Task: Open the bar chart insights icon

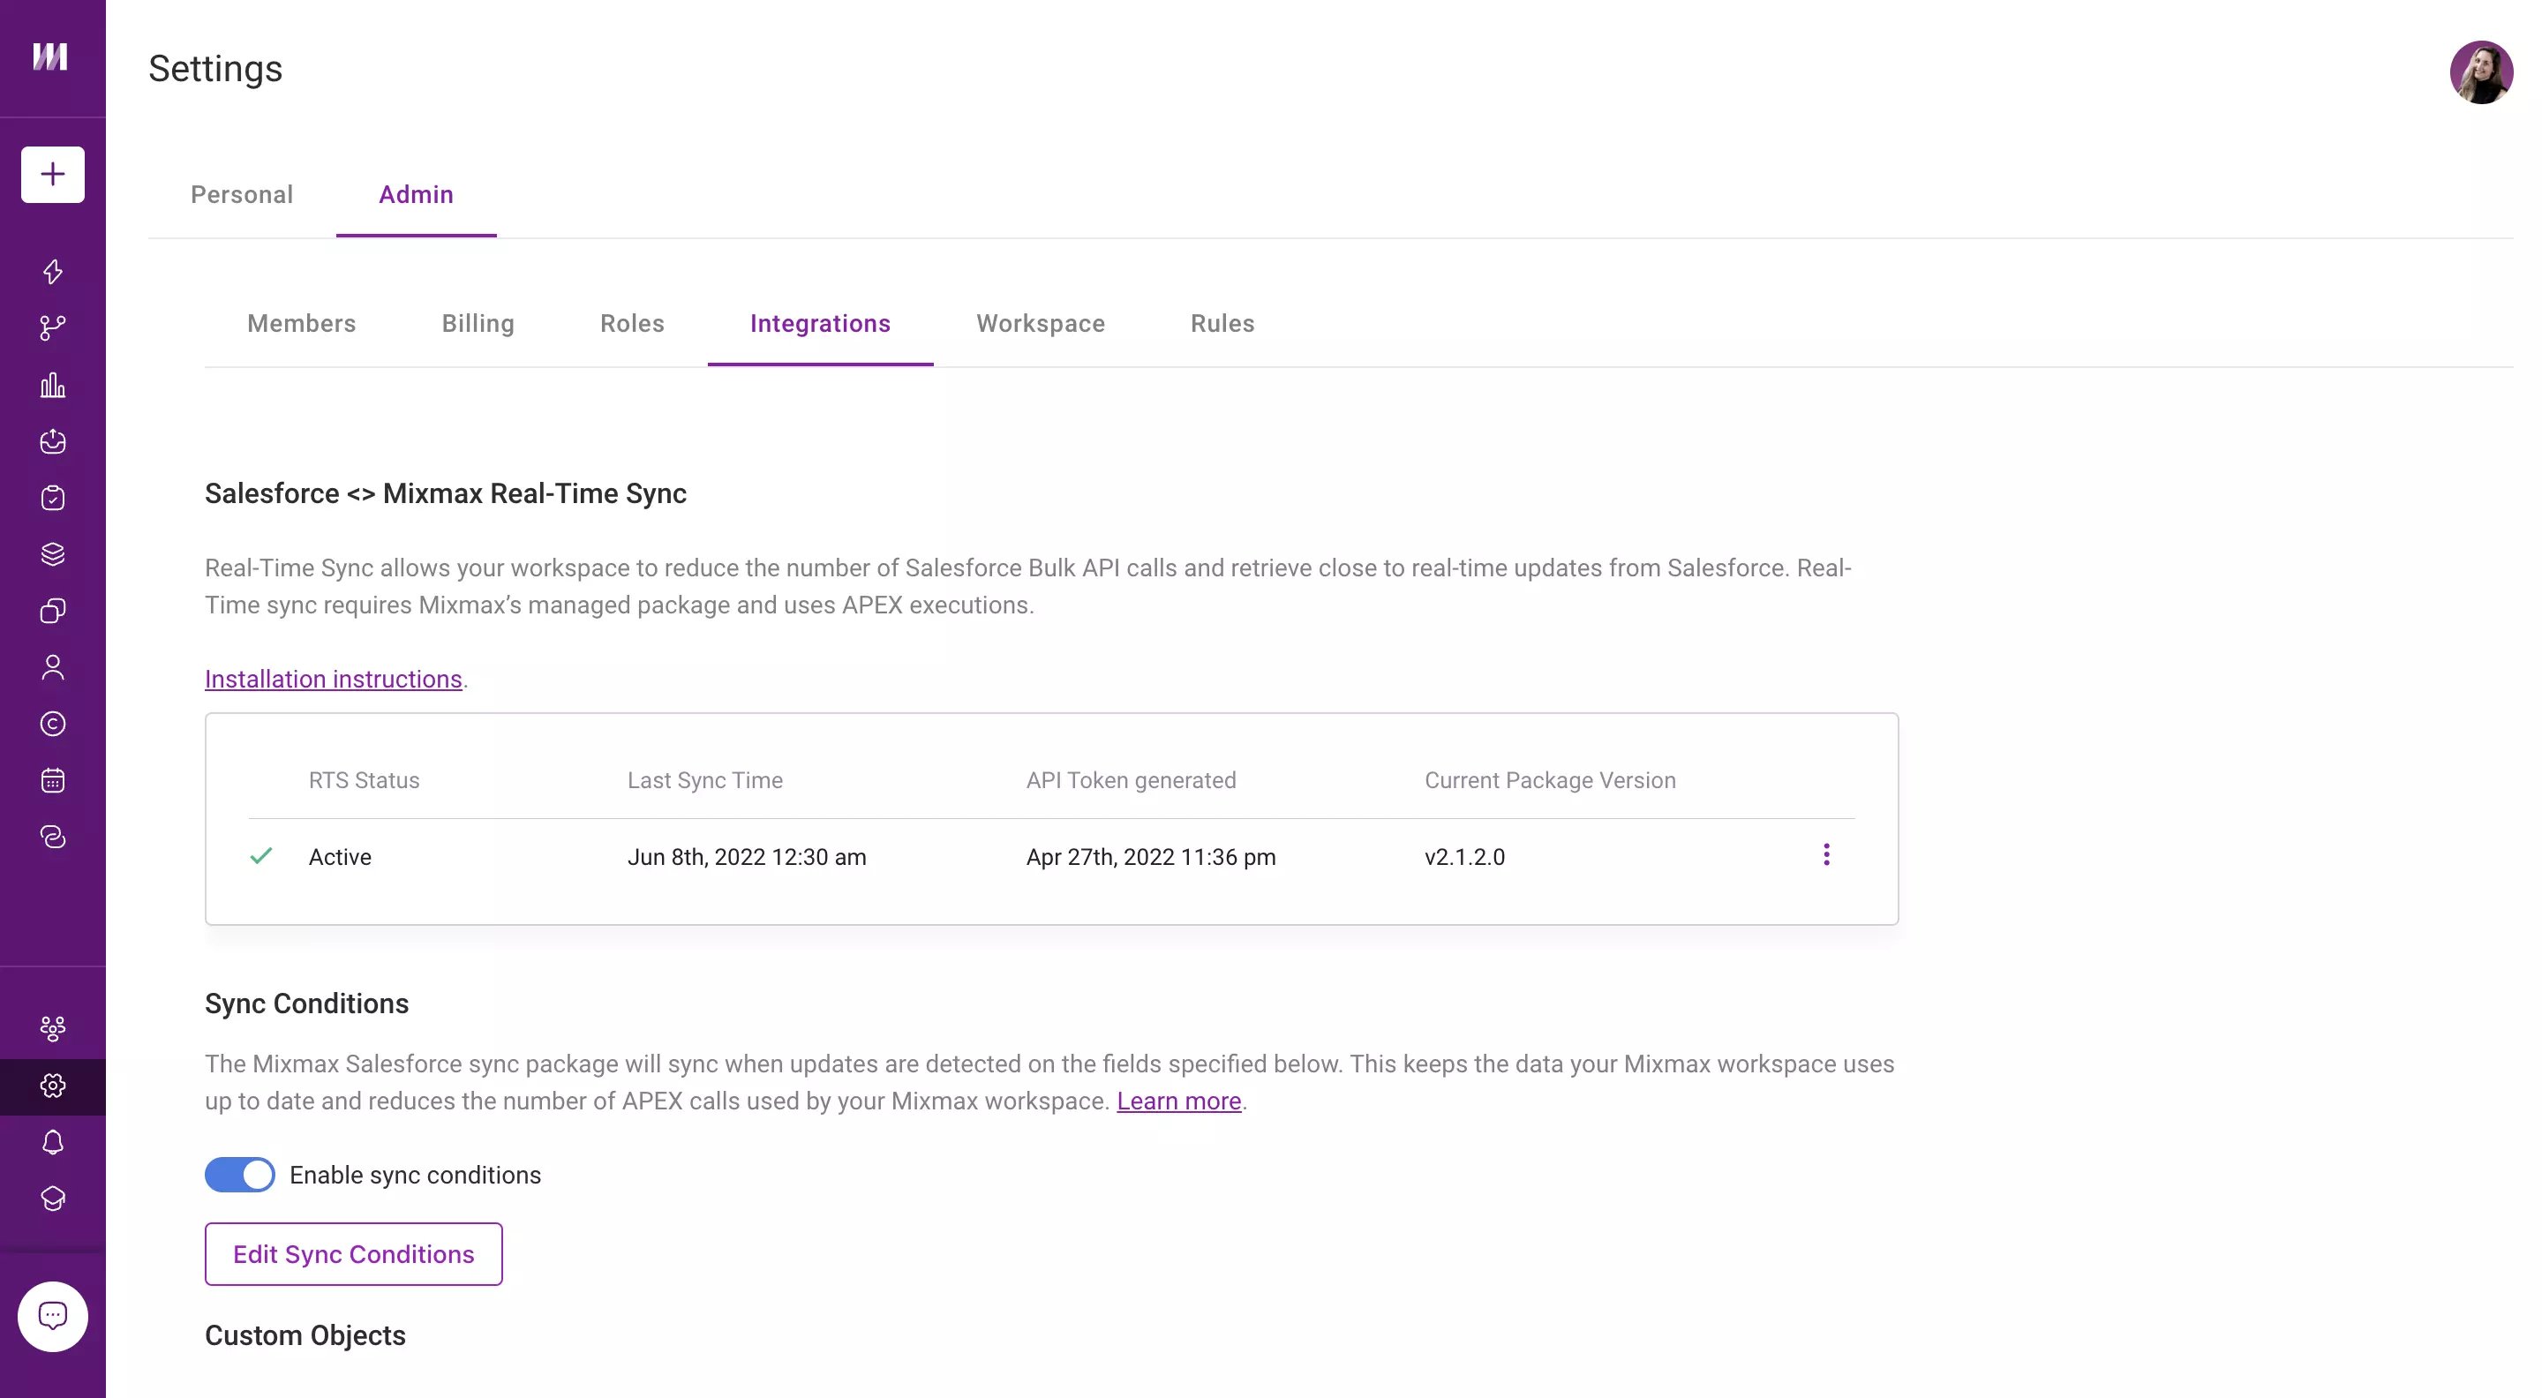Action: tap(52, 385)
